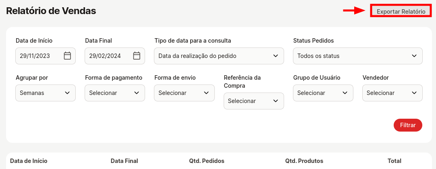
Task: Click the Qtd. Produtos column header
Action: click(304, 161)
